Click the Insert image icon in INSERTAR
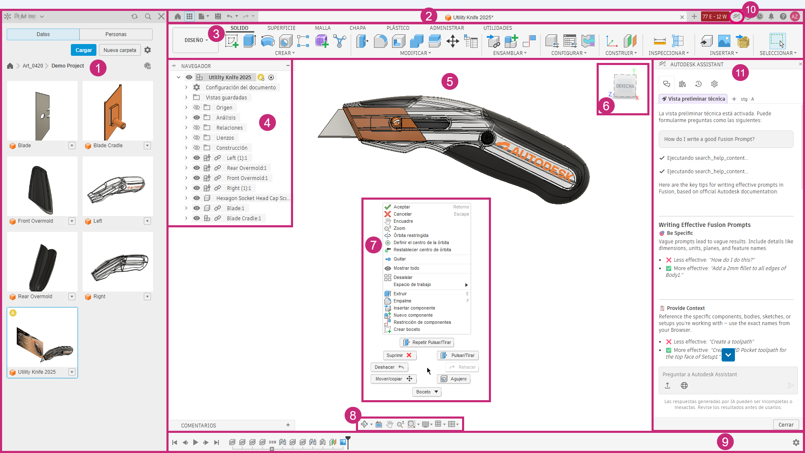This screenshot has height=453, width=805. point(724,41)
